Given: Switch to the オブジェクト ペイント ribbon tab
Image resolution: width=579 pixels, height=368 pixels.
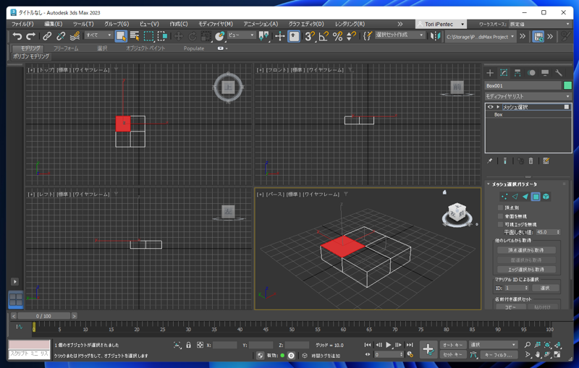Looking at the screenshot, I should point(145,48).
